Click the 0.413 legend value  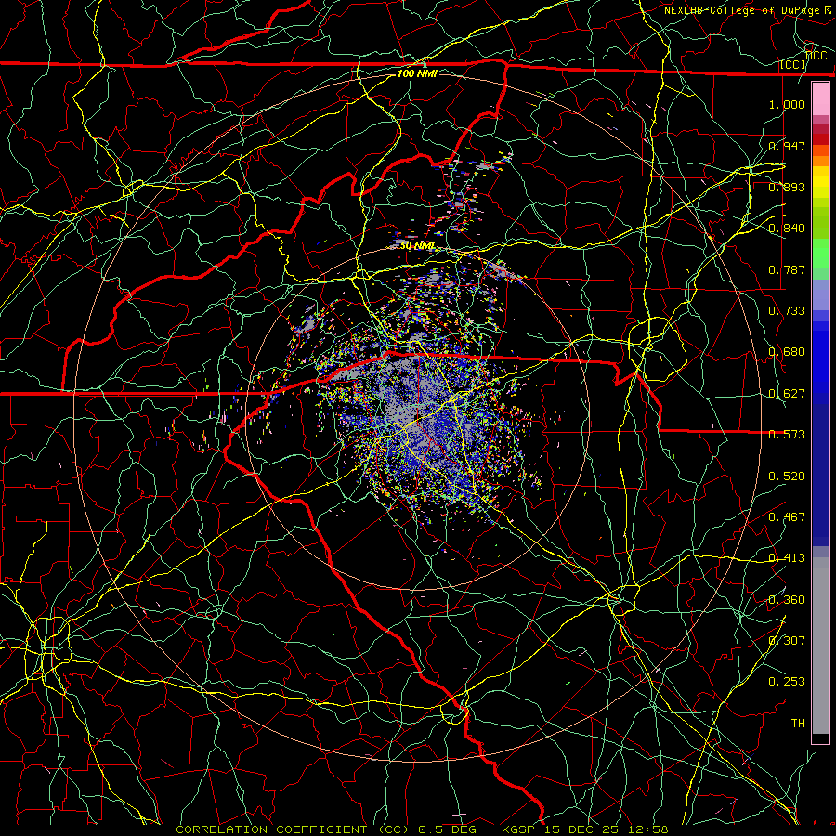(787, 558)
